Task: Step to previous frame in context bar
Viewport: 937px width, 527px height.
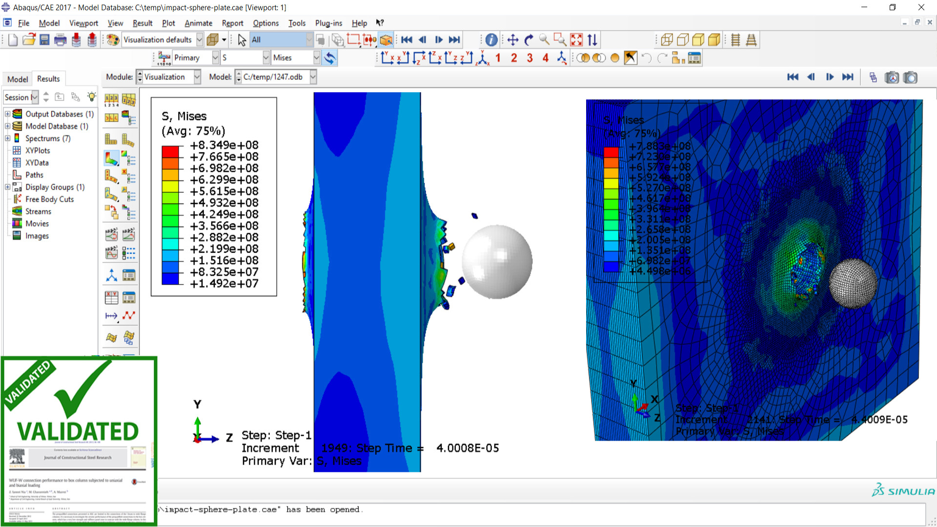Action: 811,77
